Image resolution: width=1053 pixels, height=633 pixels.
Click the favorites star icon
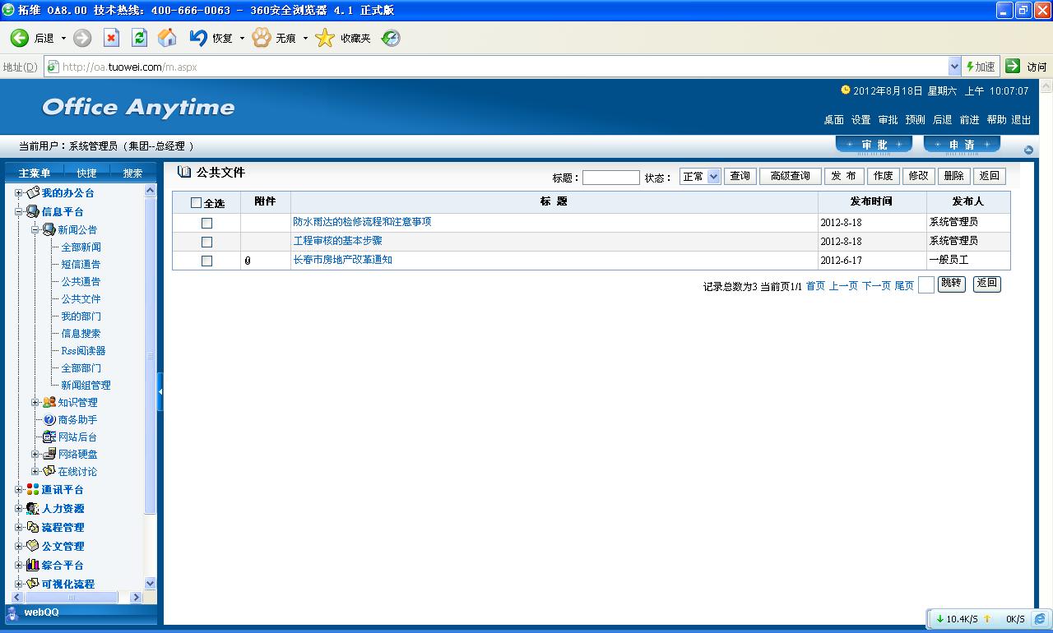[326, 38]
